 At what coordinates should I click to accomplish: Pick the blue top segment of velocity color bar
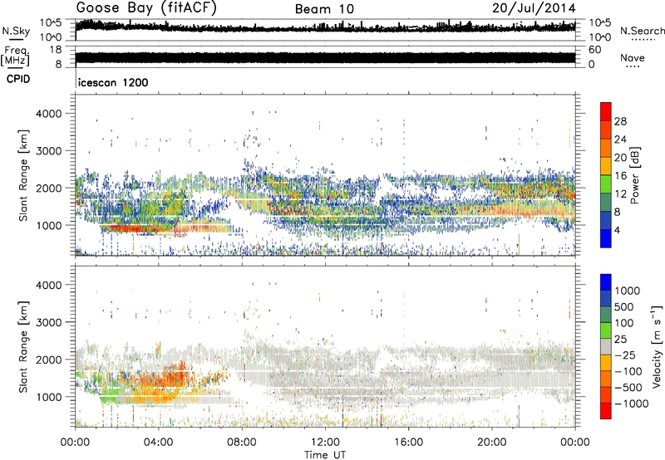pos(606,282)
